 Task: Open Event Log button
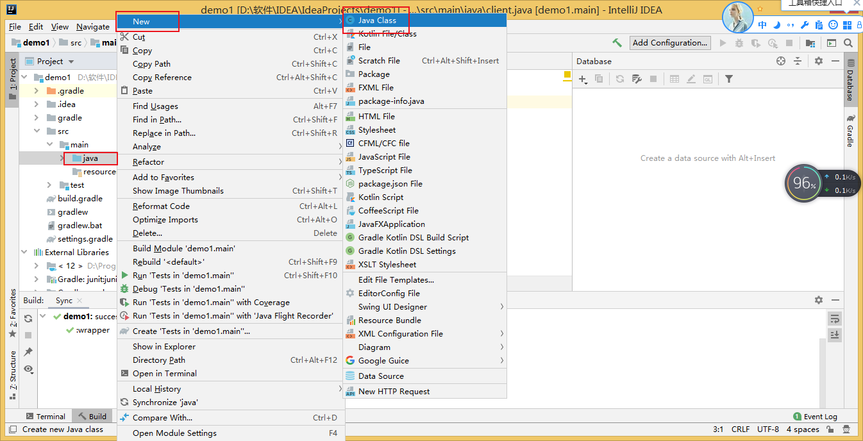(816, 417)
